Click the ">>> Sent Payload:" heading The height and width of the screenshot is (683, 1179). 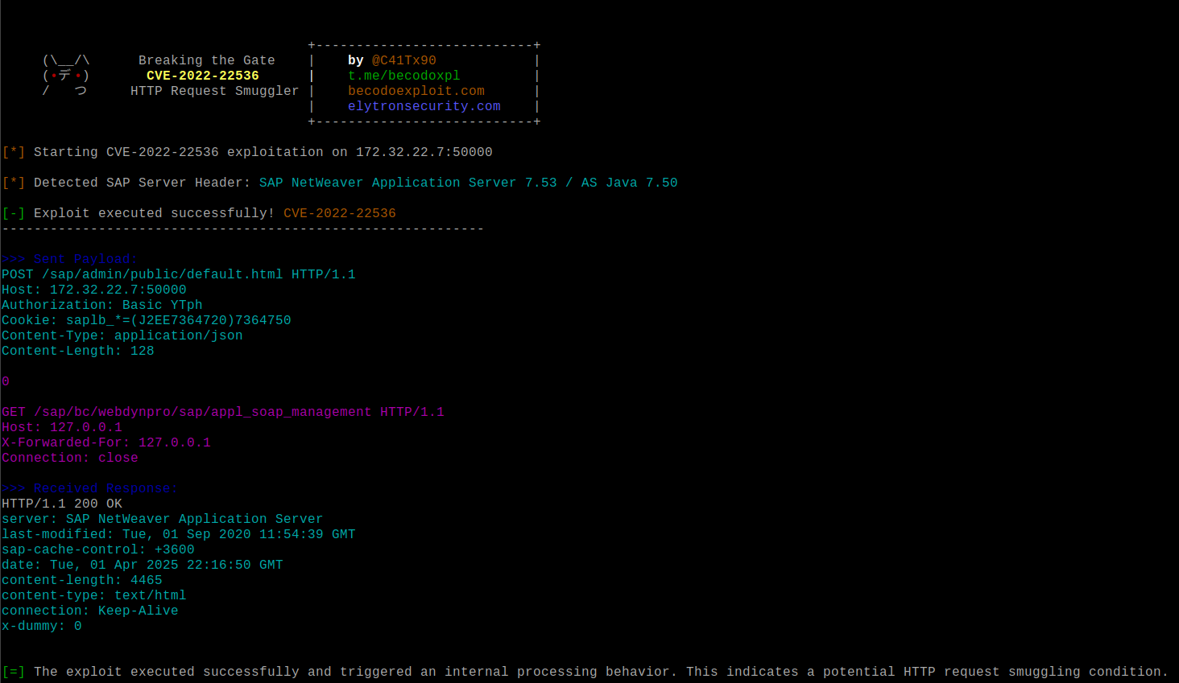[70, 259]
